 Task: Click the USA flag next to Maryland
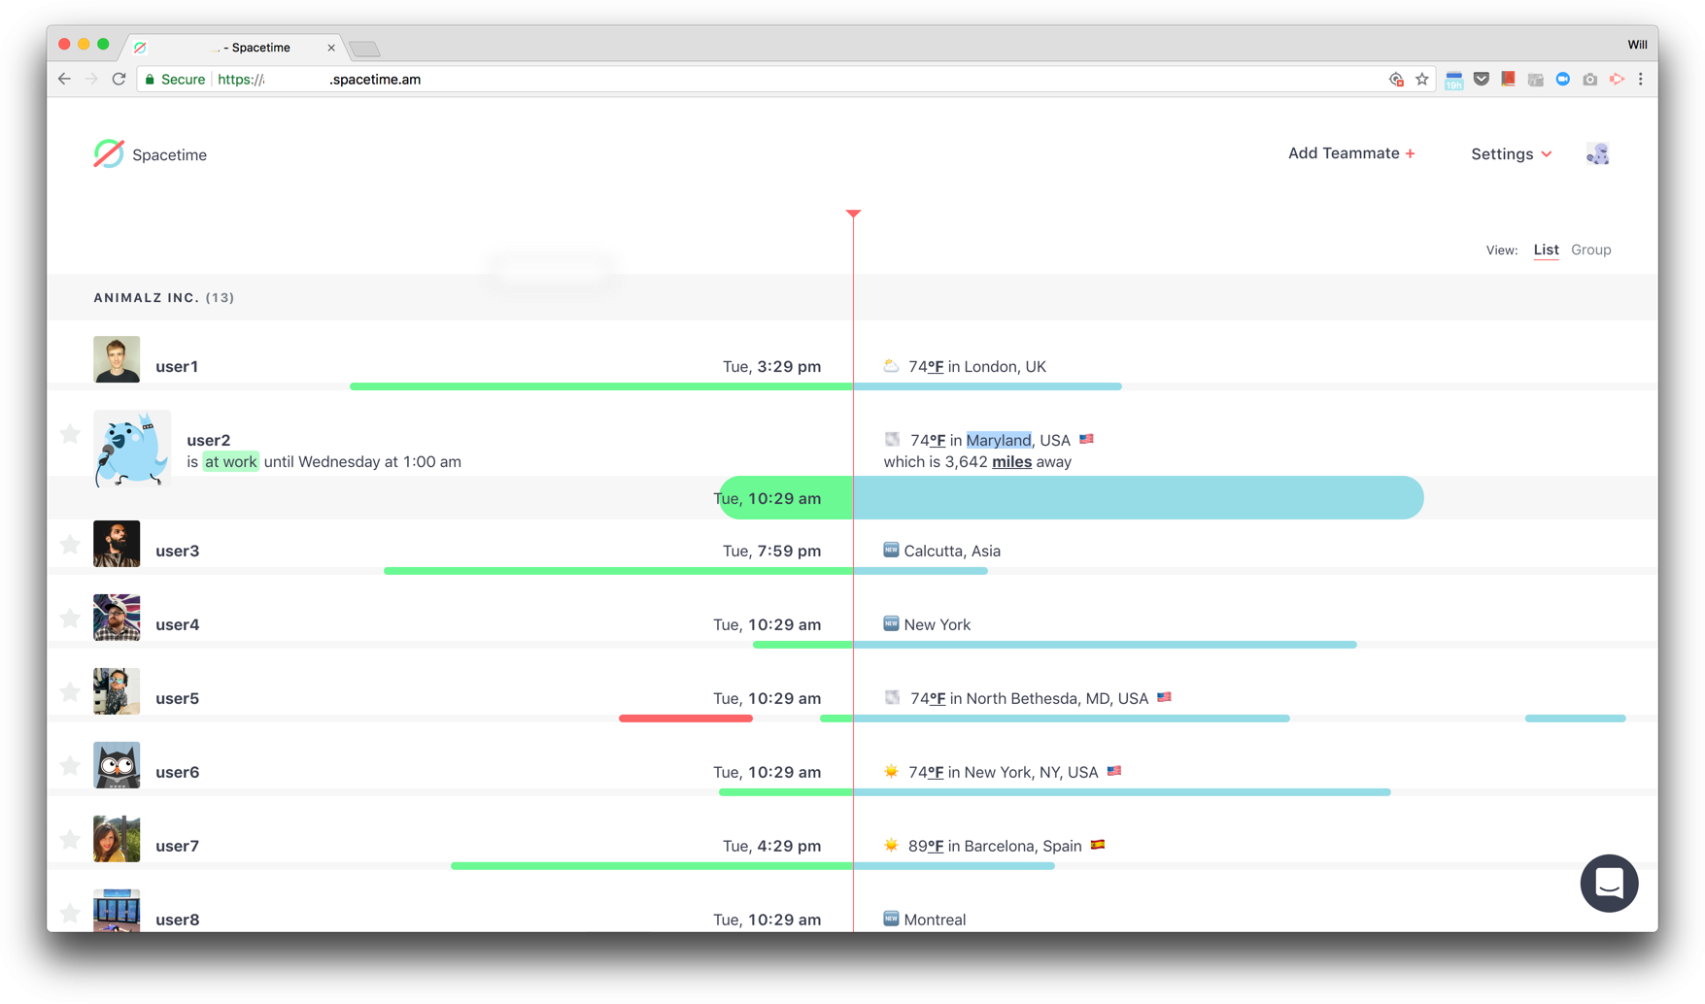click(1086, 439)
